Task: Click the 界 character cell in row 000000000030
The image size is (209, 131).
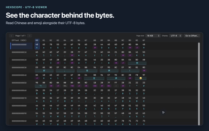Action: point(109,70)
